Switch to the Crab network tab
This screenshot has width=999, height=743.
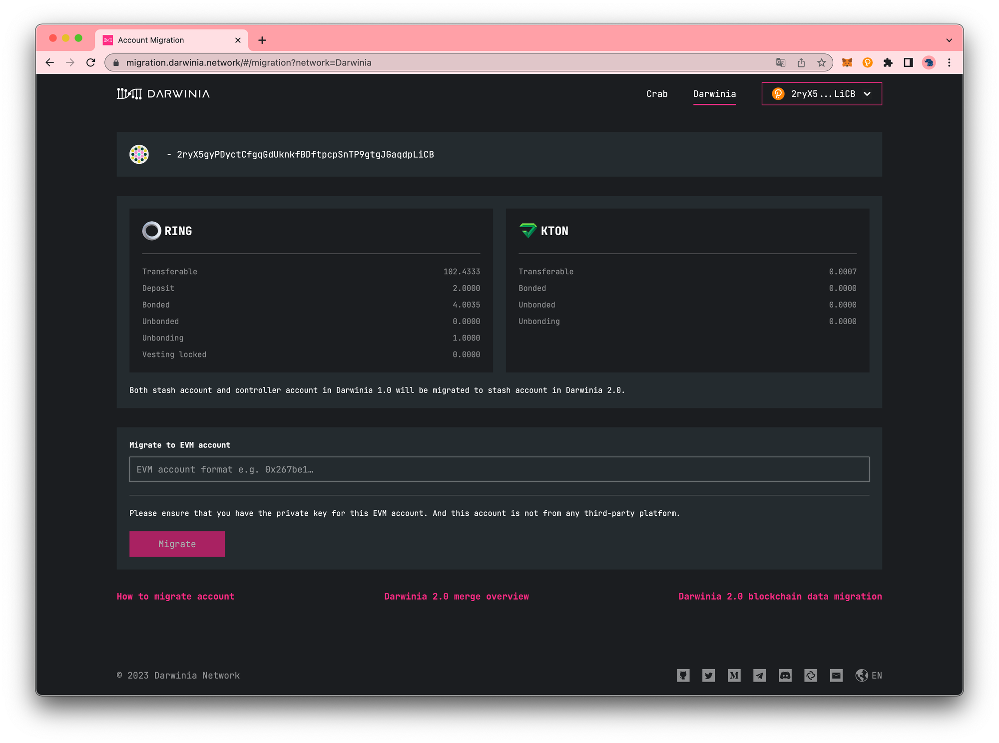pyautogui.click(x=657, y=94)
